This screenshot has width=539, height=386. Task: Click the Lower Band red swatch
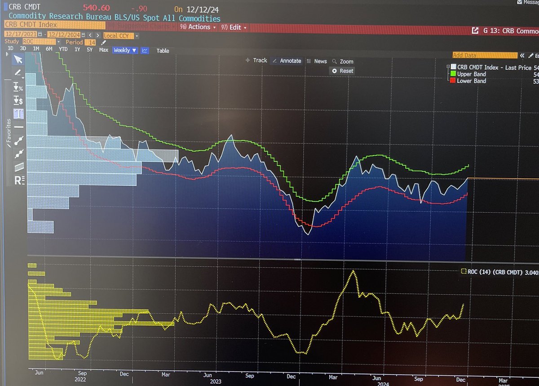[x=453, y=80]
